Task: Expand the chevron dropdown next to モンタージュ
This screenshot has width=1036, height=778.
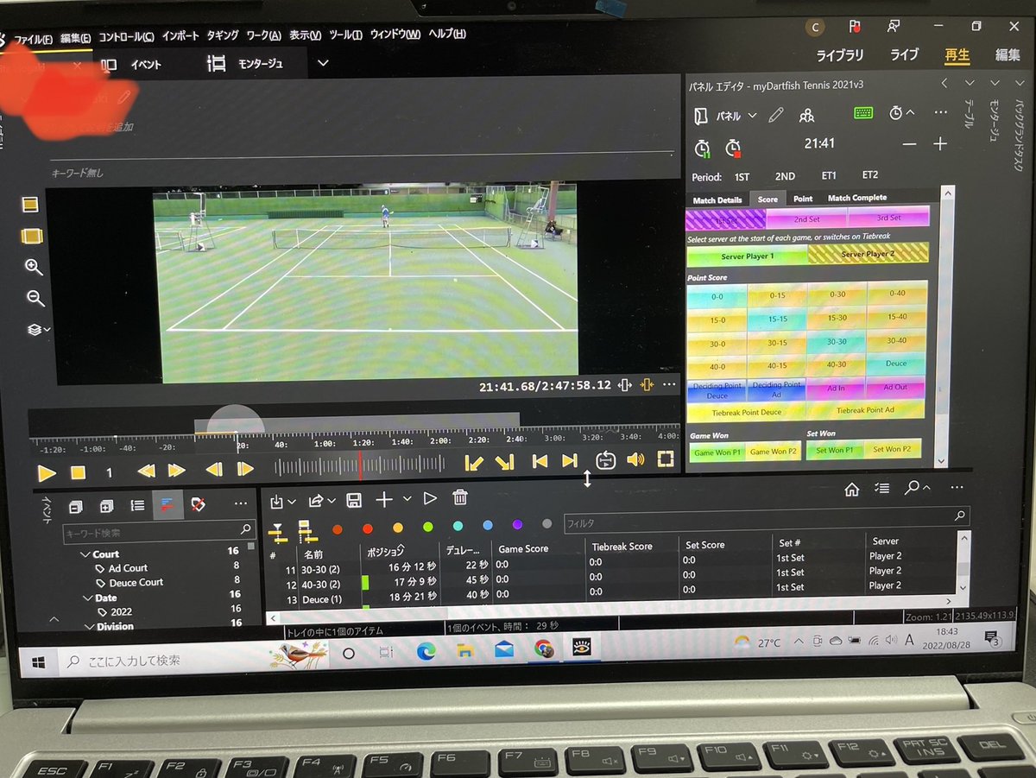Action: [x=323, y=63]
